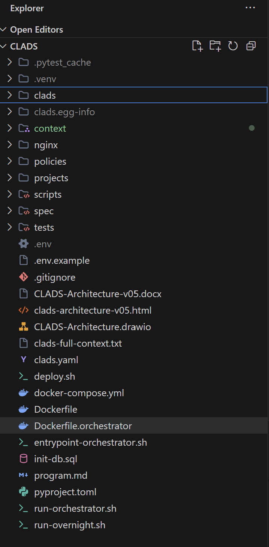This screenshot has width=269, height=547.
Task: Click the New Folder icon
Action: pos(215,46)
